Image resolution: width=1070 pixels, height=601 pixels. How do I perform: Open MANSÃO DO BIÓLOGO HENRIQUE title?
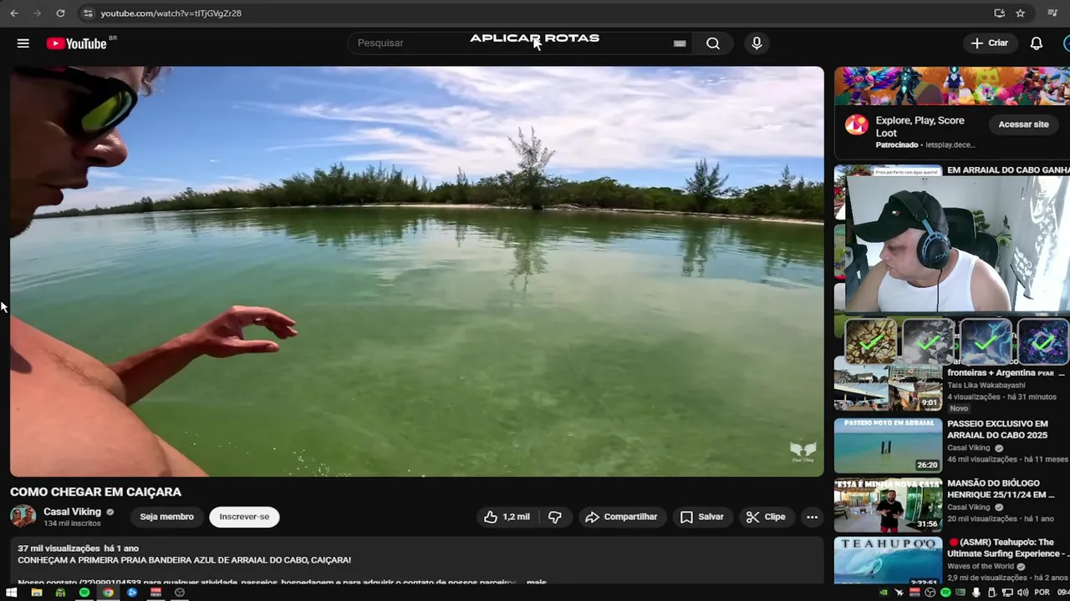pyautogui.click(x=1001, y=488)
